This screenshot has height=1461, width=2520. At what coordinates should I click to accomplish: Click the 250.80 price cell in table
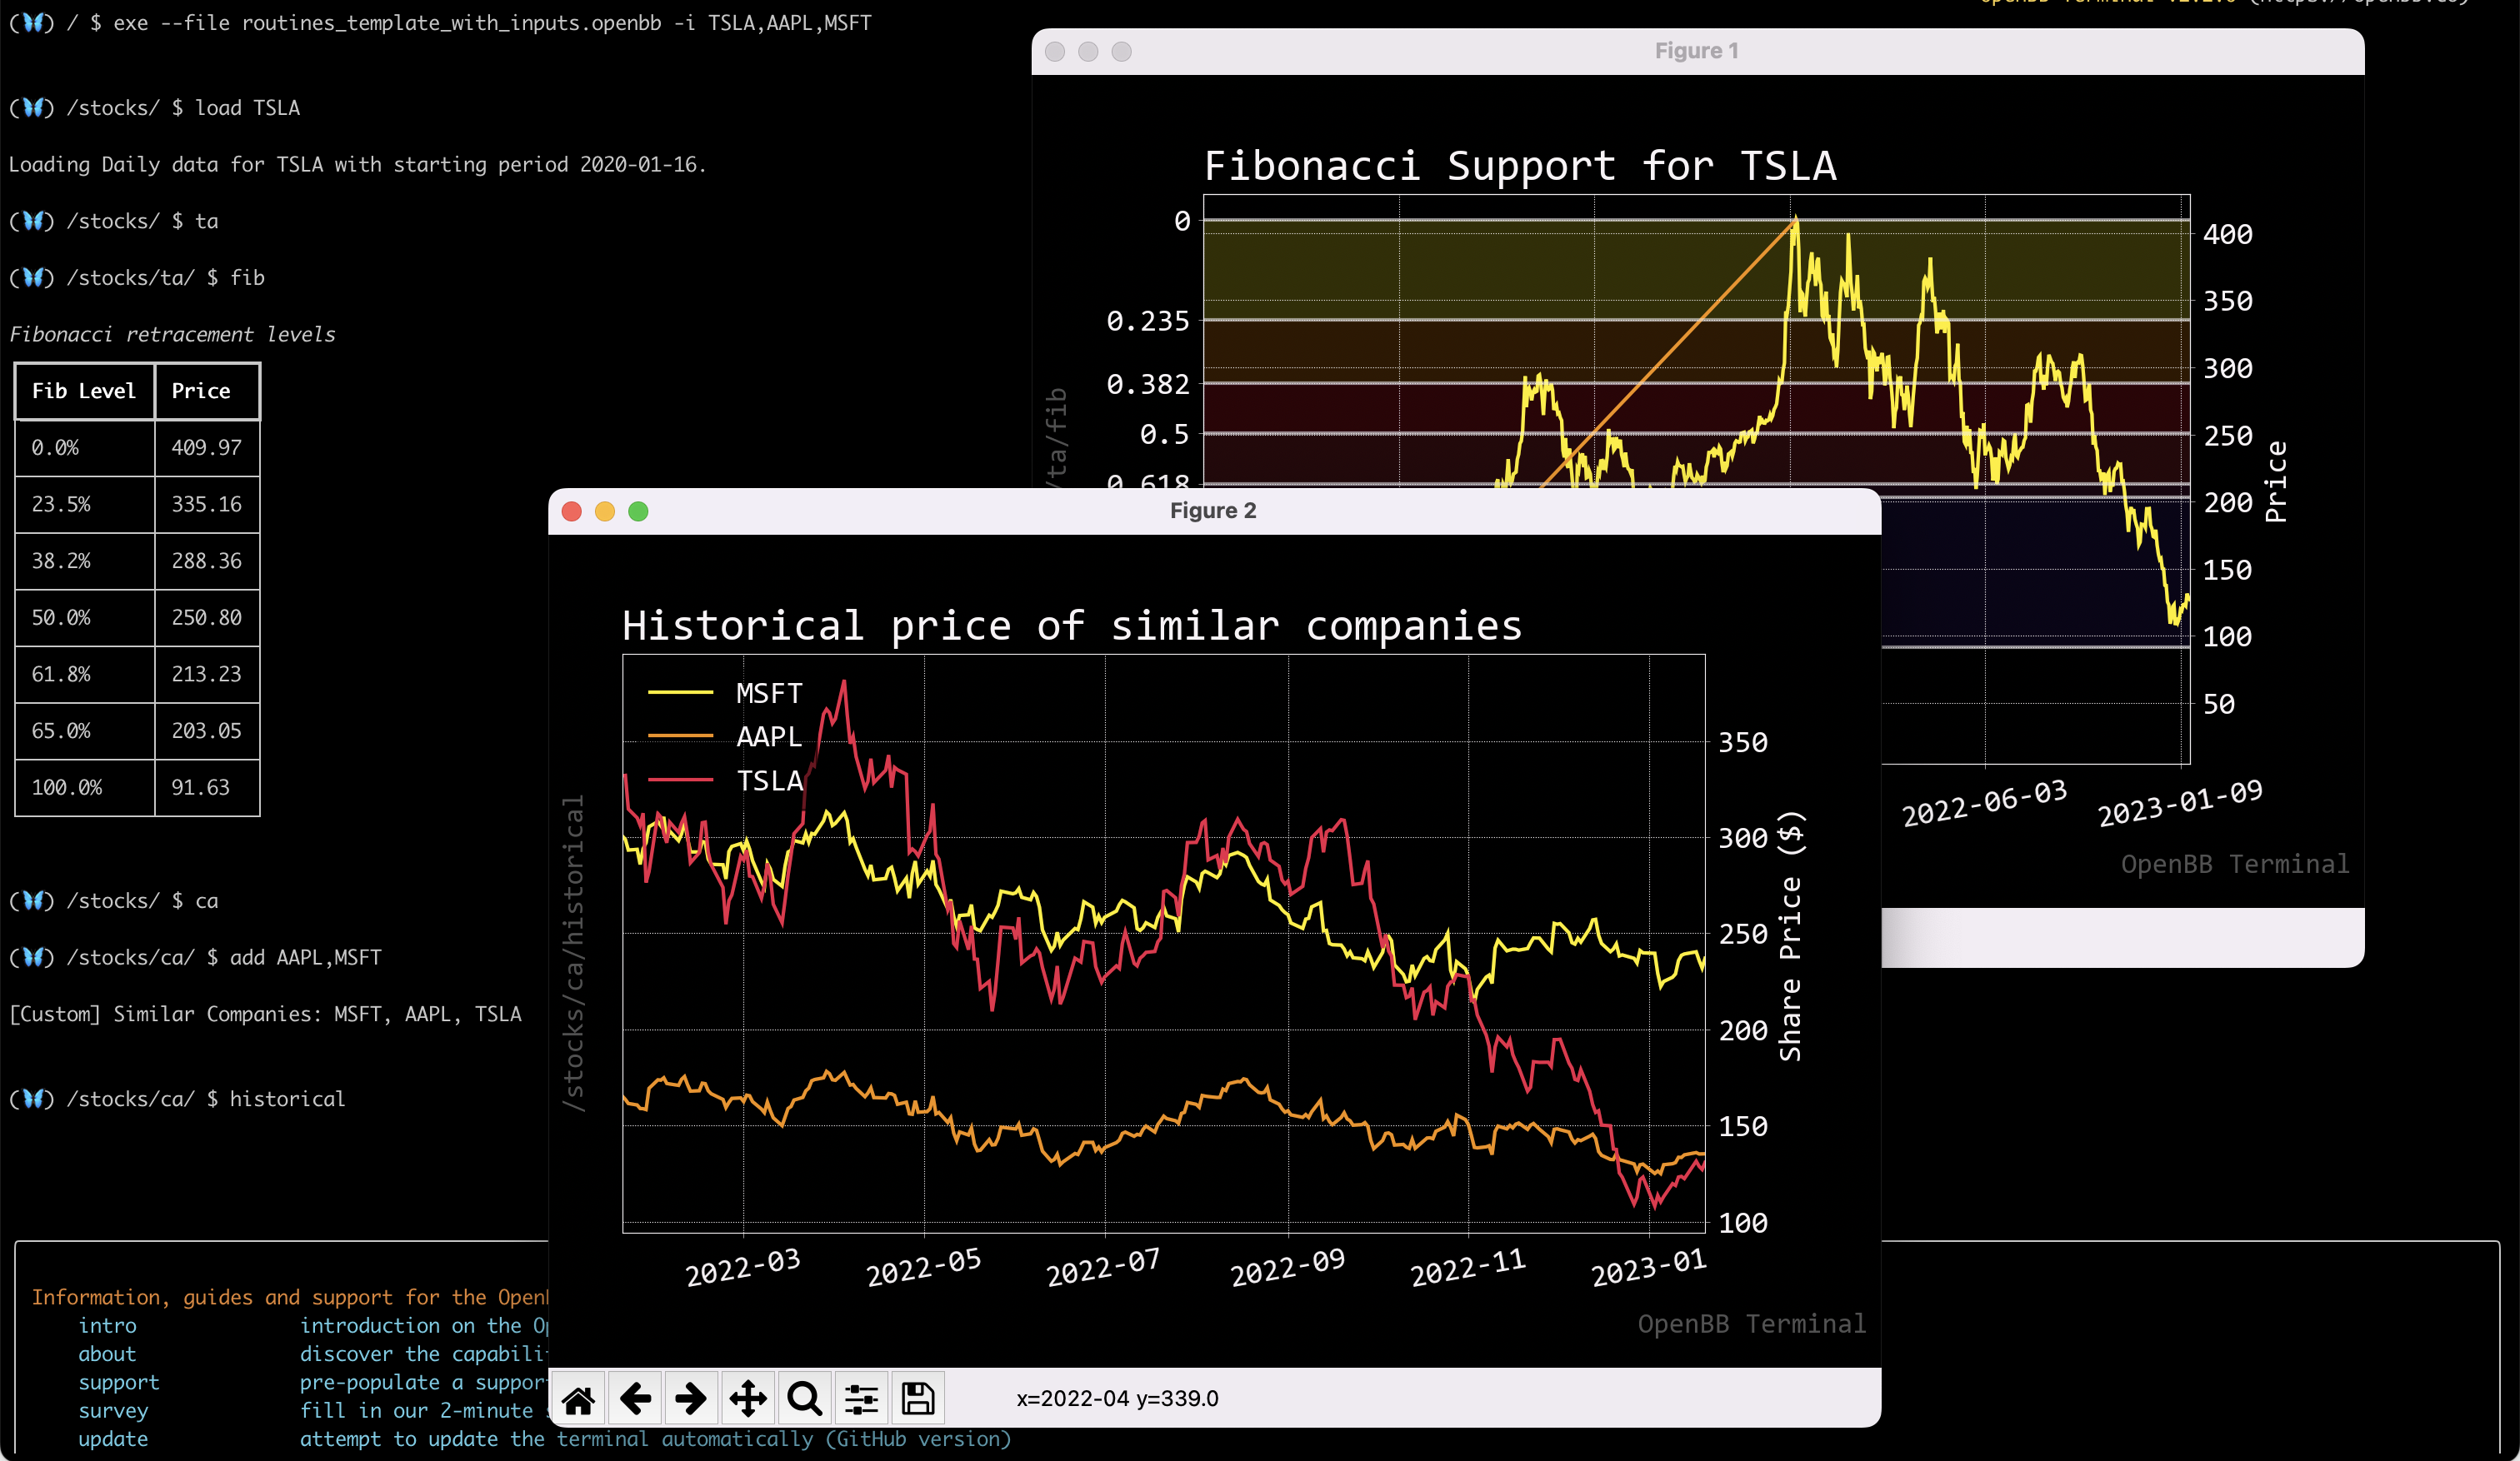coord(207,617)
